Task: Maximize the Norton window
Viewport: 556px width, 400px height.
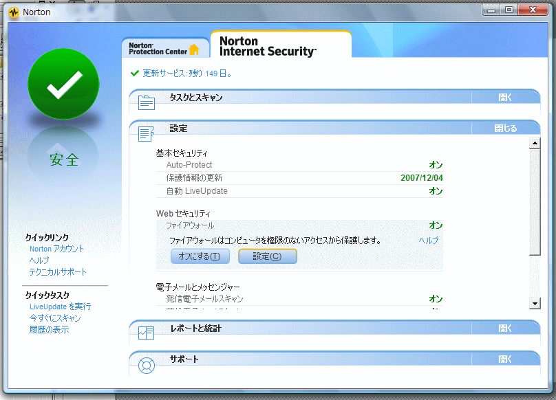Action: tap(509, 10)
